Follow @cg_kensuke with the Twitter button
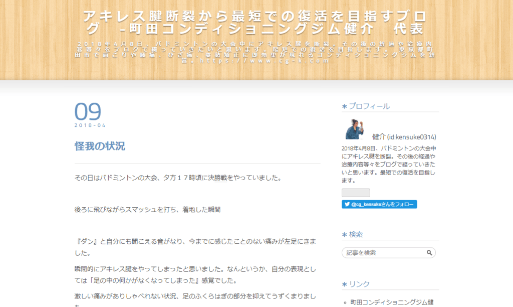 379,205
